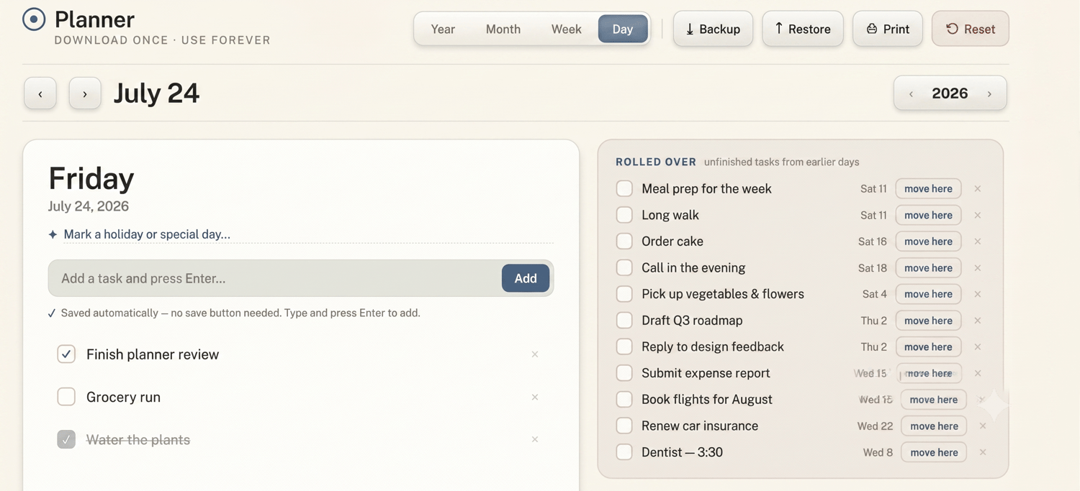Step back to previous year 2025

click(x=911, y=93)
